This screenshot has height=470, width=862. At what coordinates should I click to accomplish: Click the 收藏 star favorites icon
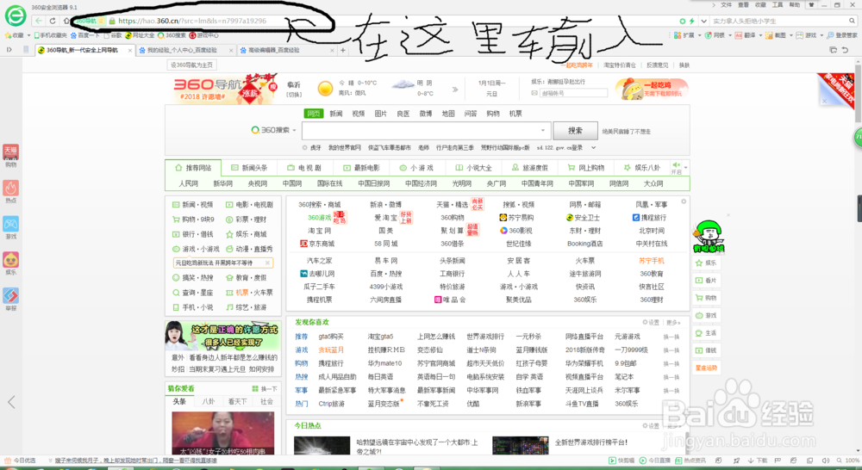[9, 35]
